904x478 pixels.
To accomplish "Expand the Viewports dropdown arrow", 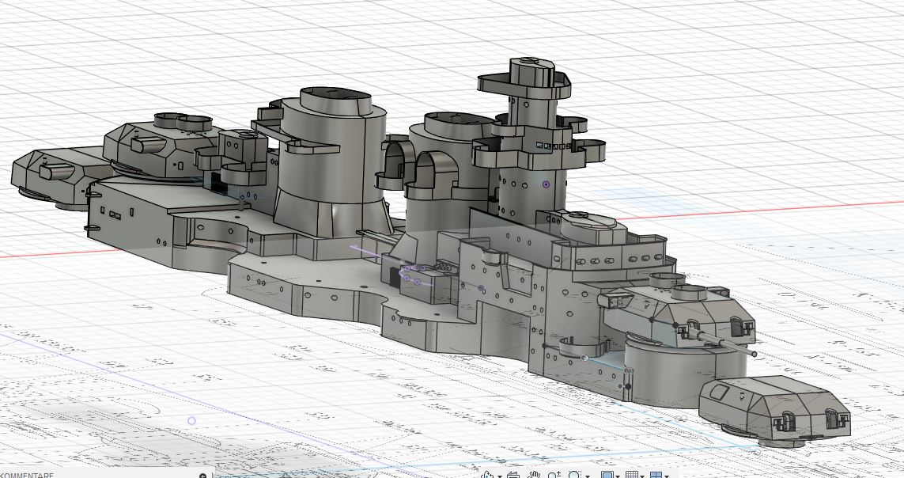I will pyautogui.click(x=667, y=476).
